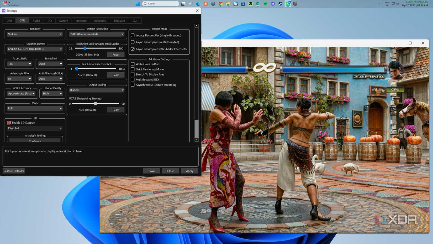
Task: Open the network status tray icon
Action: point(393,4)
